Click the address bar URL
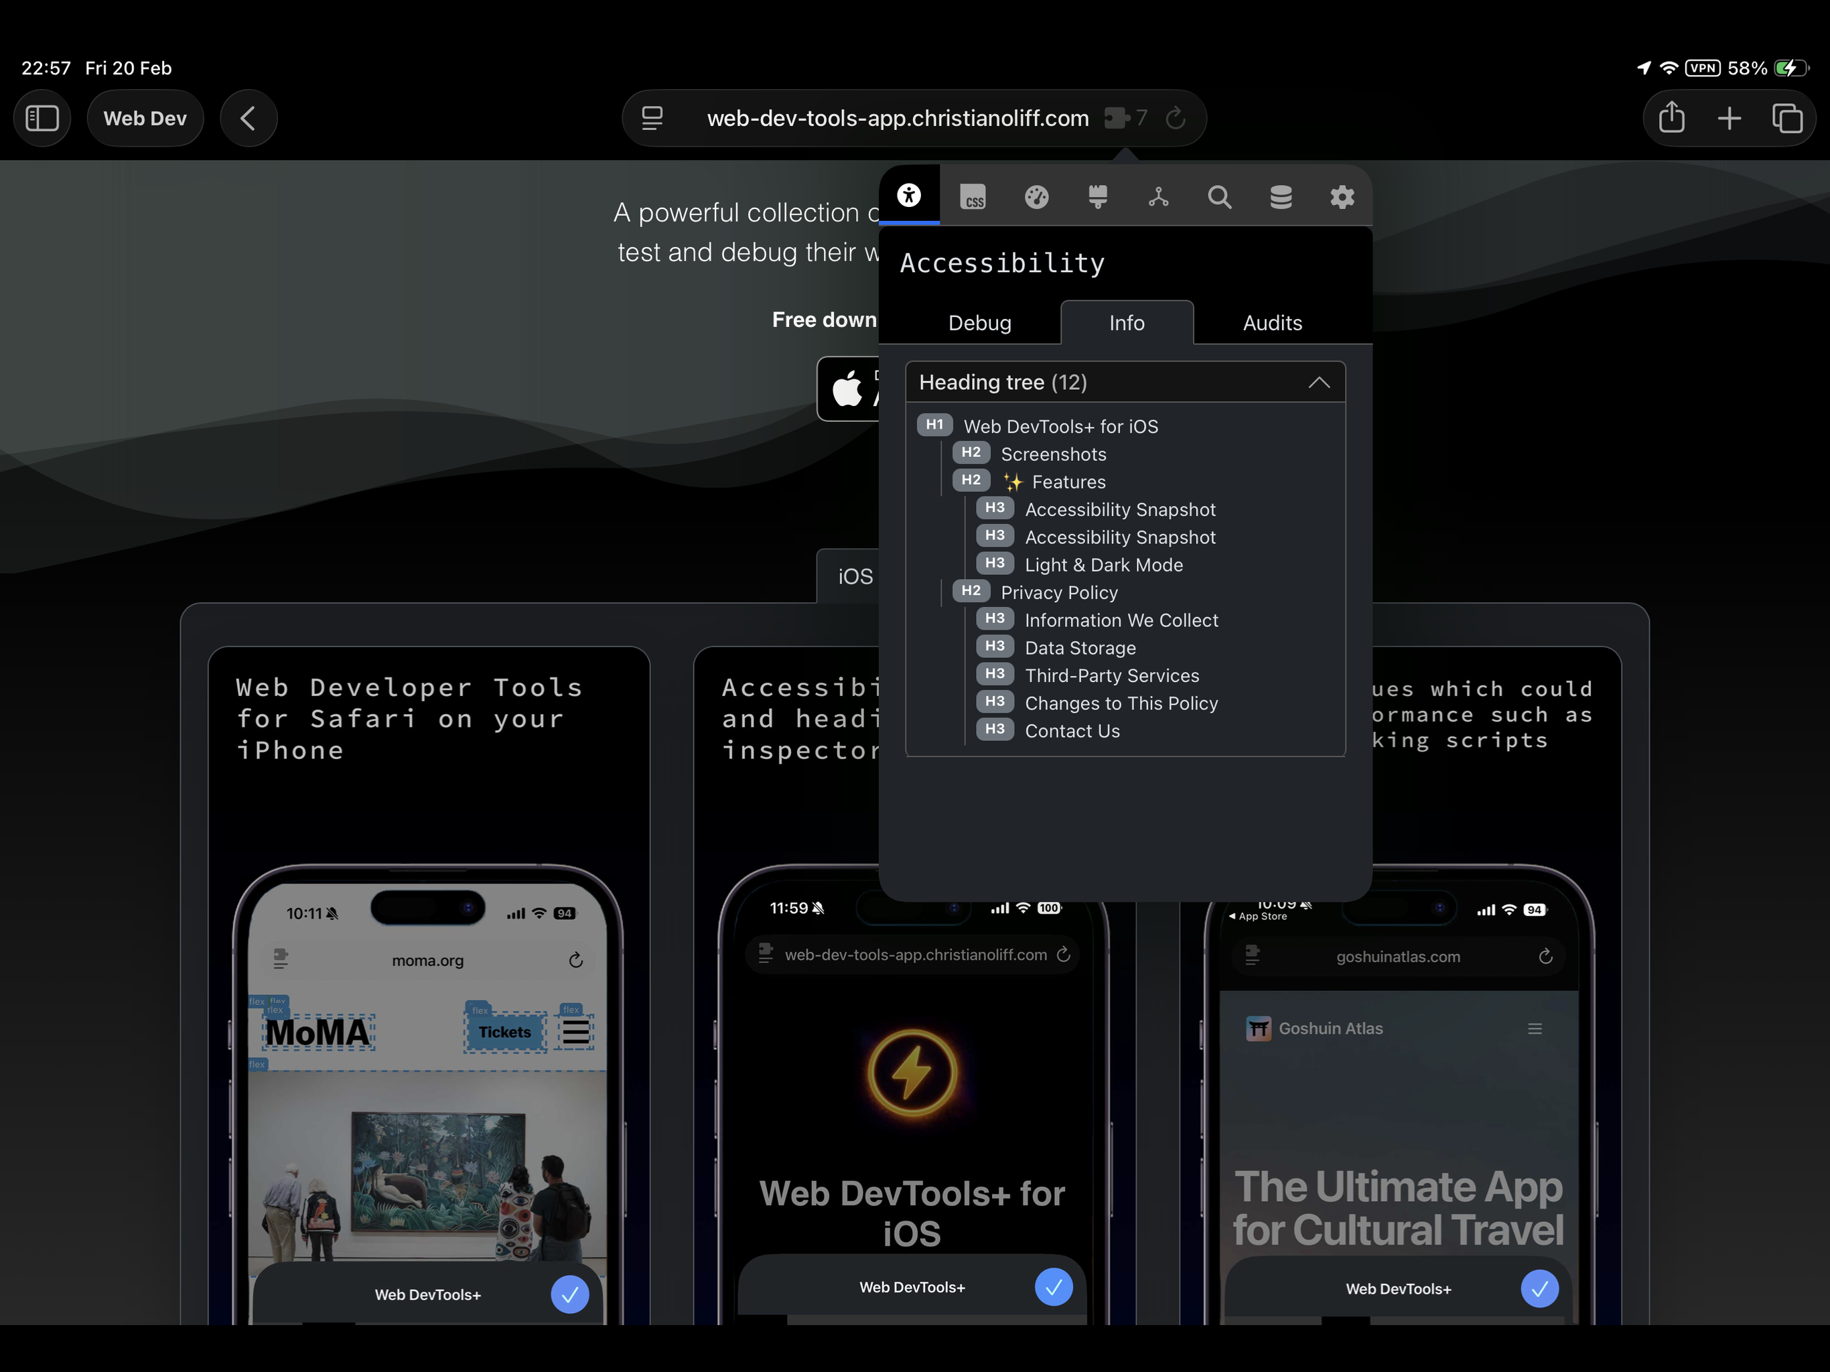This screenshot has height=1372, width=1830. (x=898, y=119)
